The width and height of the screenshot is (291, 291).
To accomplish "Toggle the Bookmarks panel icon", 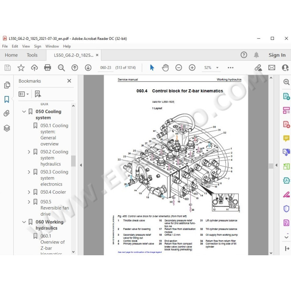I will pyautogui.click(x=7, y=99).
